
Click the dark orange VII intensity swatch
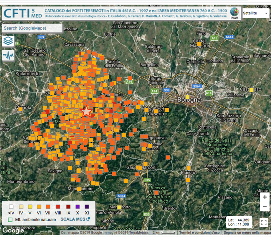click(x=48, y=207)
